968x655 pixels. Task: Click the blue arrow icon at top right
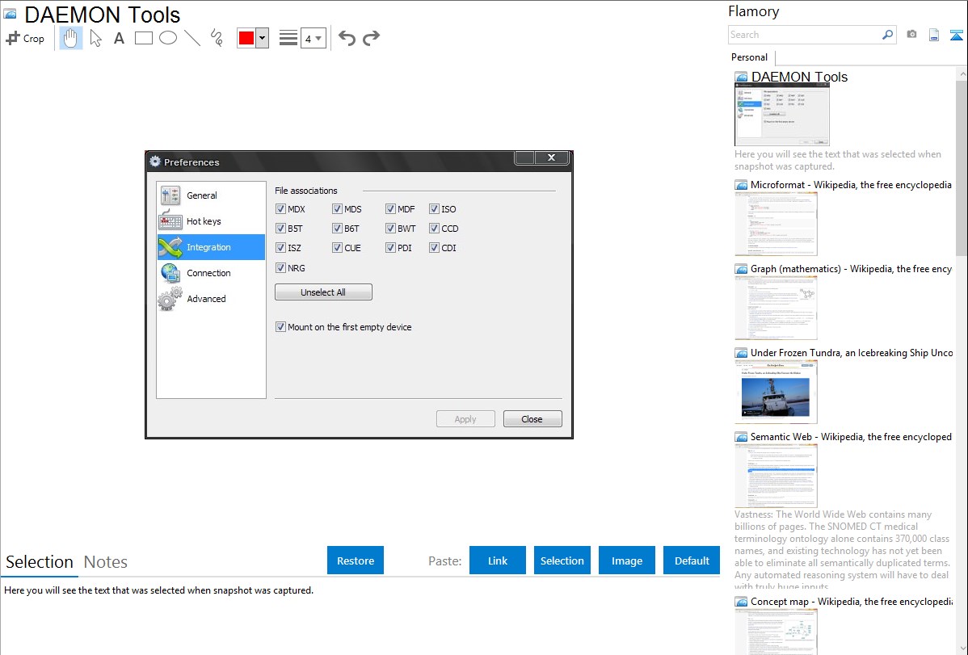[x=956, y=35]
